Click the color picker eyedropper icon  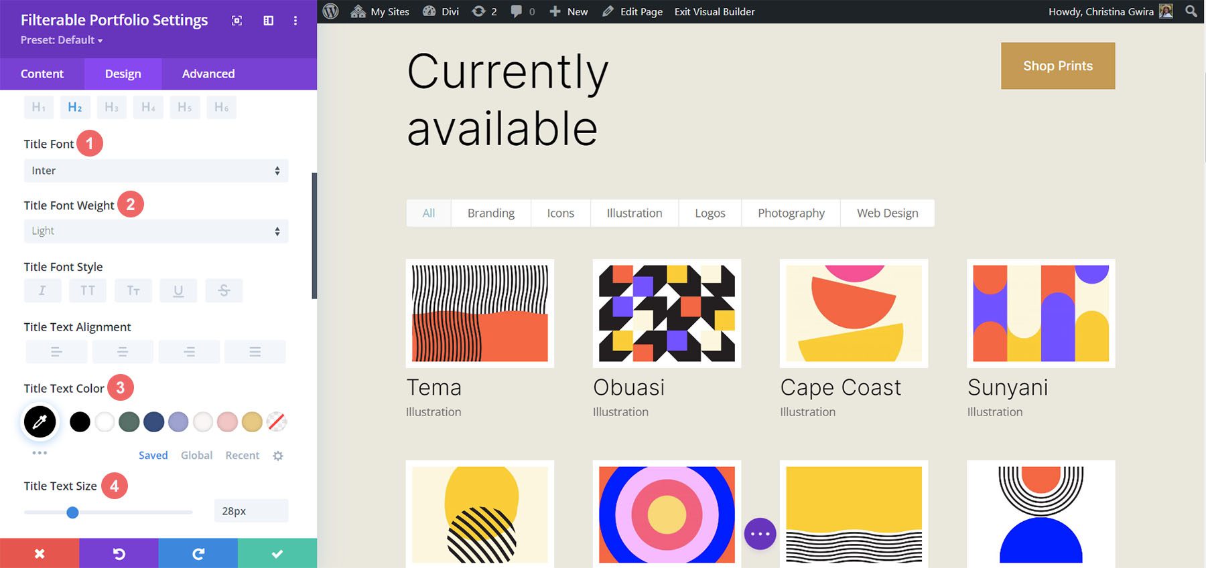point(40,421)
